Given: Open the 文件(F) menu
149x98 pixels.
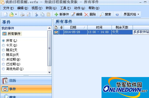Looking at the screenshot, I should click(x=8, y=8).
